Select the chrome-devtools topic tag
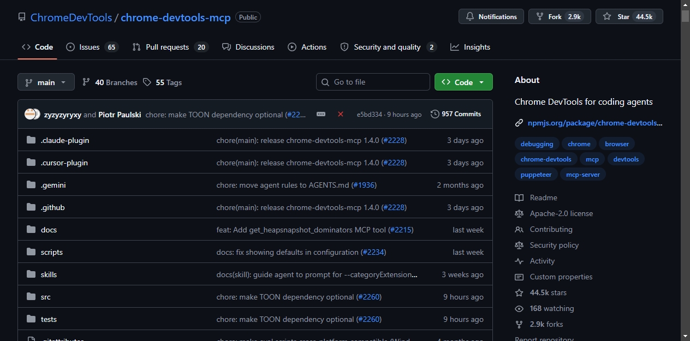Viewport: 690px width, 341px height. (x=546, y=159)
